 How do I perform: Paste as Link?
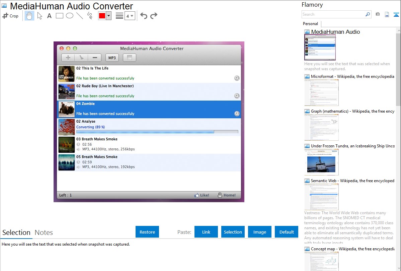[x=206, y=232]
